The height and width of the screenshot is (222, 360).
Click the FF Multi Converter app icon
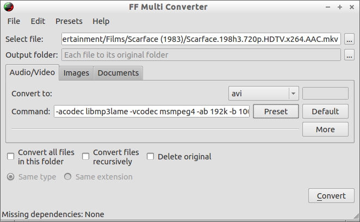tap(9, 7)
